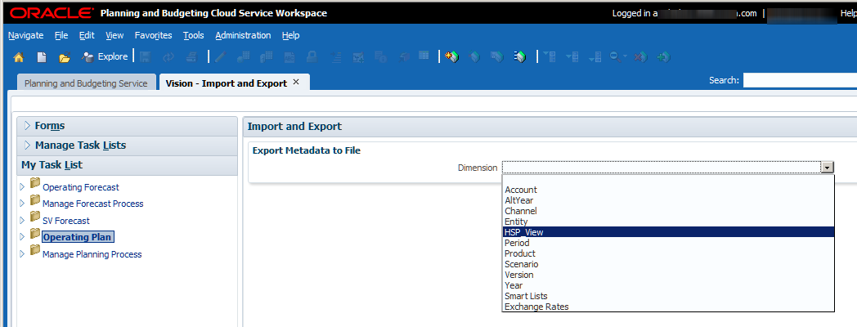The image size is (857, 327).
Task: Click the zoom icon's small dropdown arrow
Action: click(626, 56)
